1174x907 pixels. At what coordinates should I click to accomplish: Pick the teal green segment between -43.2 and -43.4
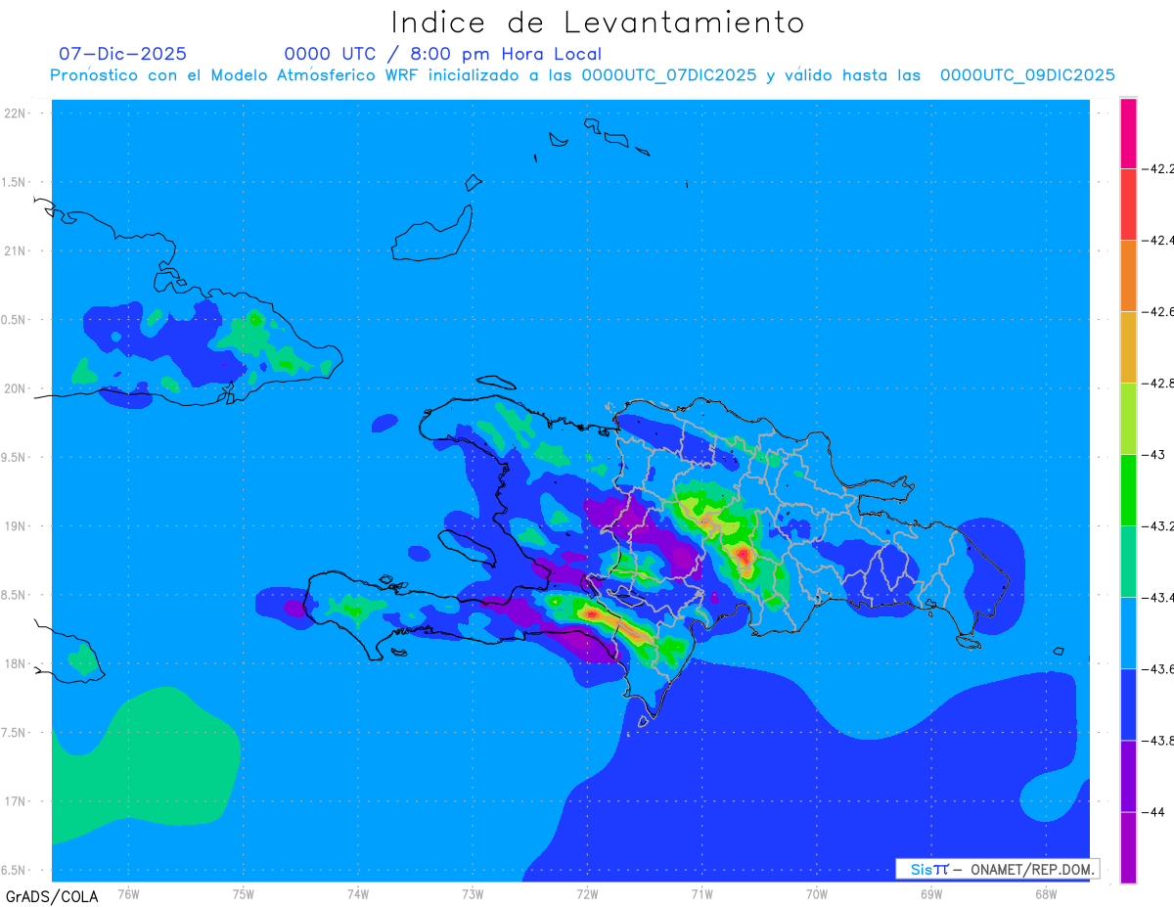pyautogui.click(x=1128, y=561)
